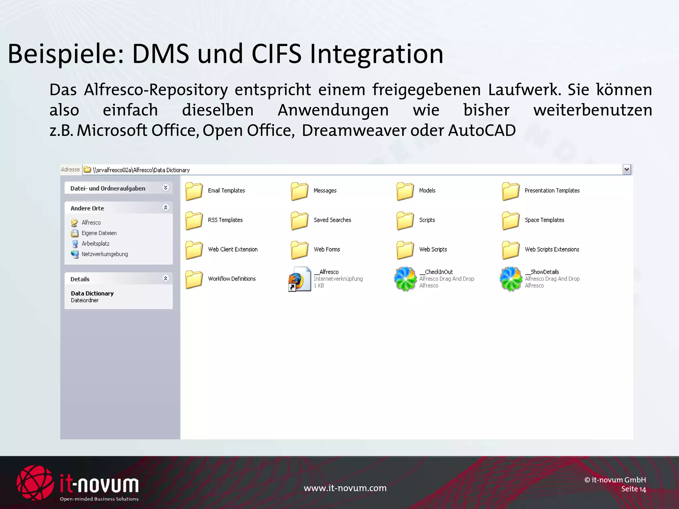Viewport: 679px width, 509px height.
Task: Click the Web Scripts Extensions folder icon
Action: point(511,250)
